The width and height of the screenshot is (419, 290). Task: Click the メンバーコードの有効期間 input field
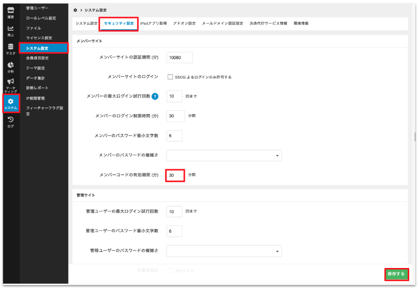click(x=175, y=175)
